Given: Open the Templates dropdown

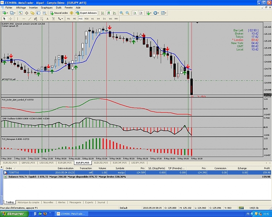Looking at the screenshot, I should tap(164, 13).
